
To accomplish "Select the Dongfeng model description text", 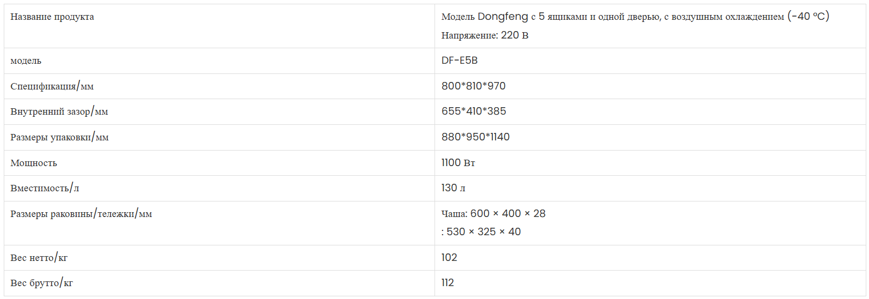I will (x=635, y=17).
